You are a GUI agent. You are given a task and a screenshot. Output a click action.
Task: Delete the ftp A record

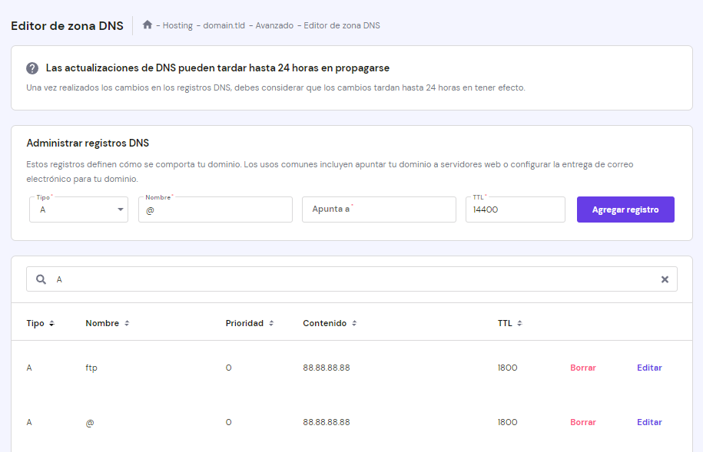click(x=583, y=368)
